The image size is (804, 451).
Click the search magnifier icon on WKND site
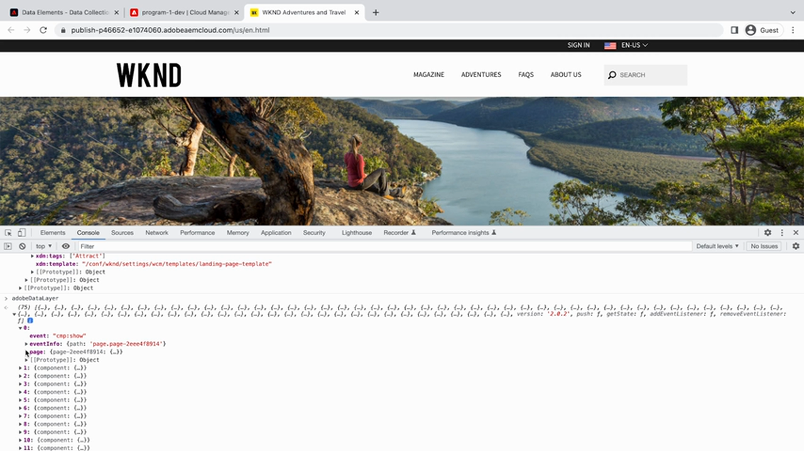click(x=612, y=75)
